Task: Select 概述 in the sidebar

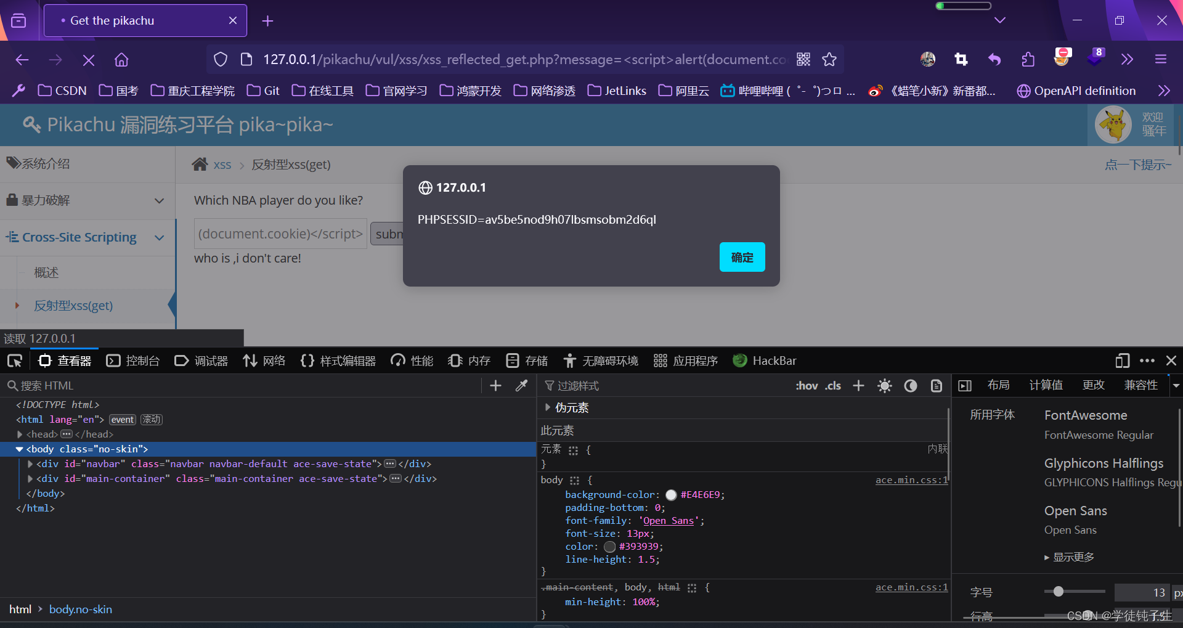Action: coord(46,272)
